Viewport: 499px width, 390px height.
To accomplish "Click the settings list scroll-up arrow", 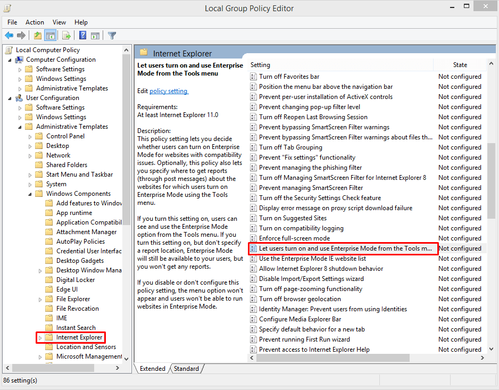I will tap(491, 64).
